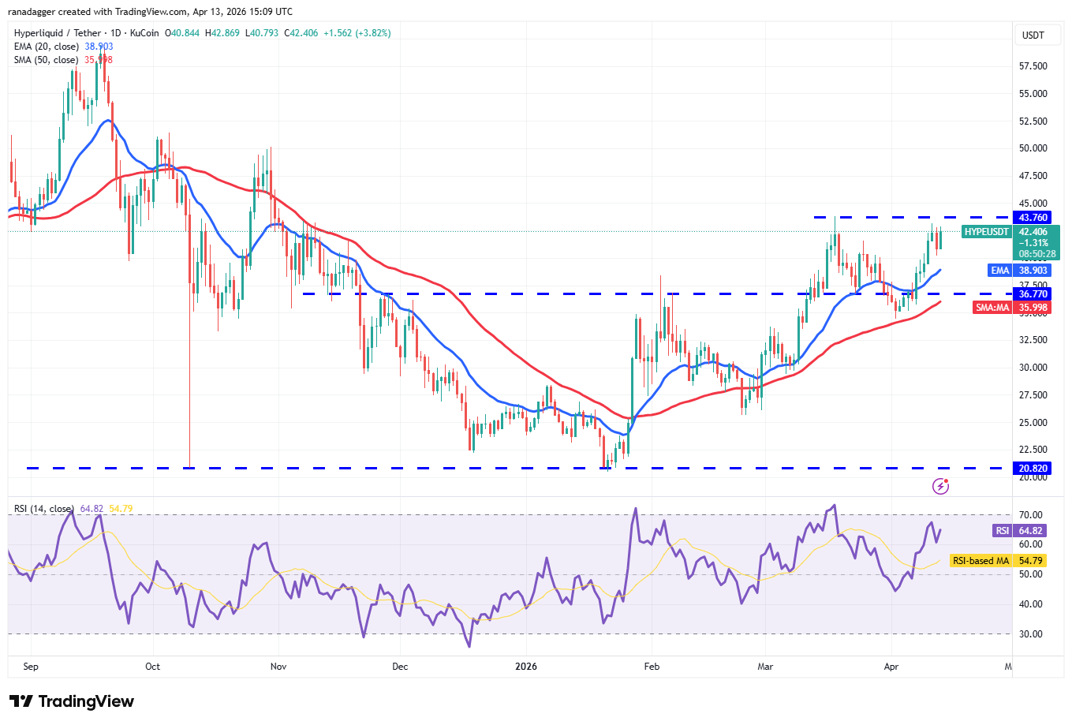Image resolution: width=1072 pixels, height=725 pixels.
Task: Click the KuCoin exchange name in the legend
Action: coord(145,34)
